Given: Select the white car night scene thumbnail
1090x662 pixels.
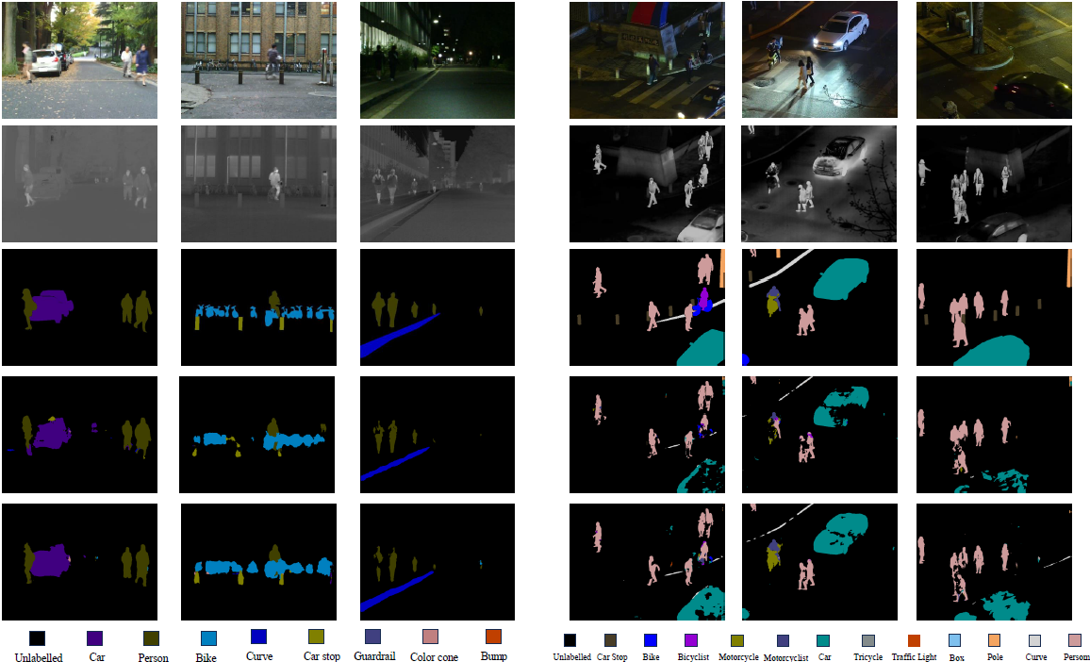Looking at the screenshot, I should tap(818, 59).
